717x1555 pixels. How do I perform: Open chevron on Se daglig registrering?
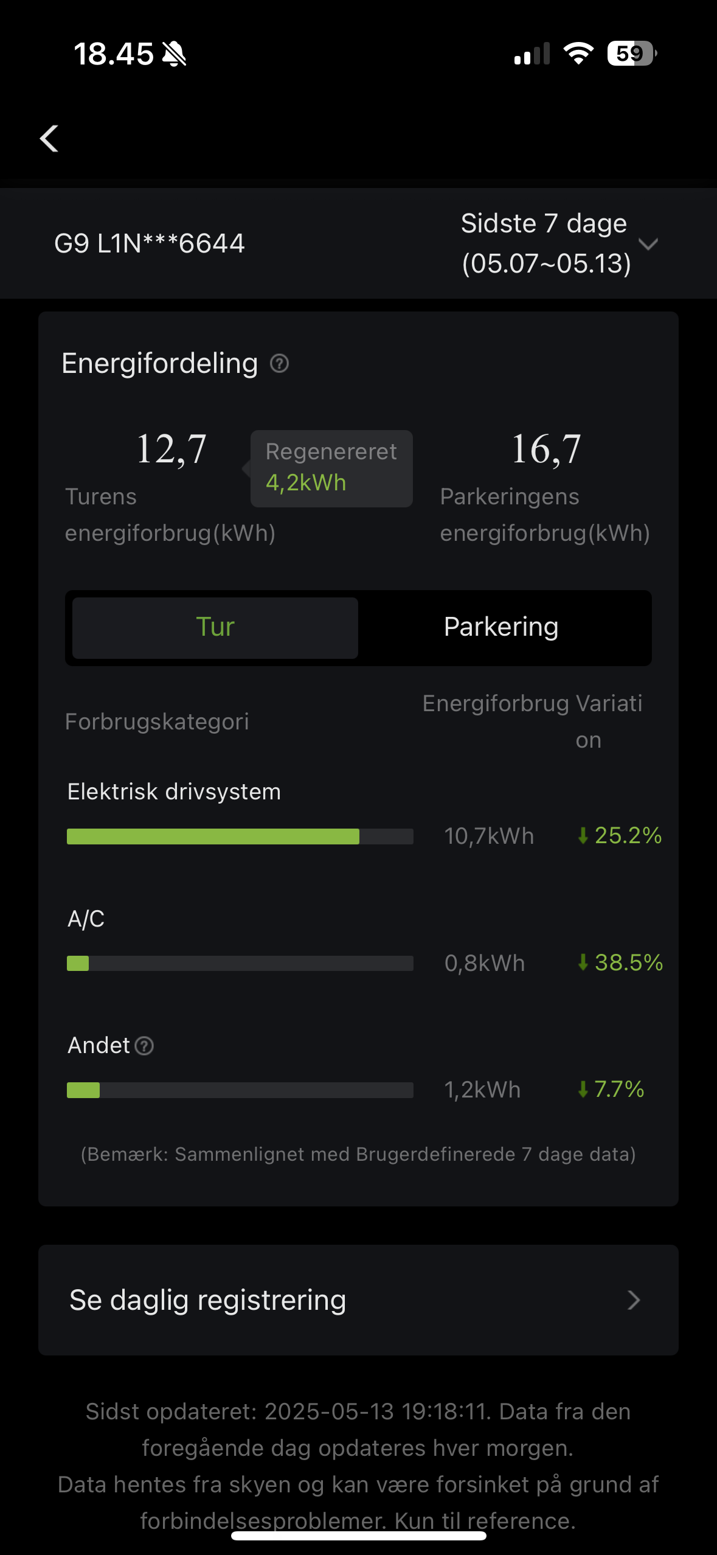point(634,1300)
